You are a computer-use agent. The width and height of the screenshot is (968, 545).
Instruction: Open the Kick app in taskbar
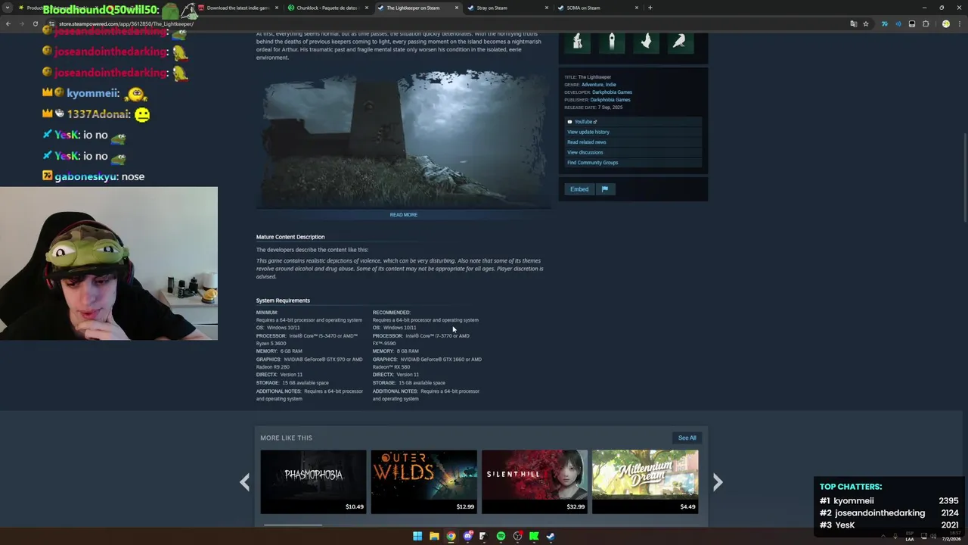pyautogui.click(x=534, y=536)
